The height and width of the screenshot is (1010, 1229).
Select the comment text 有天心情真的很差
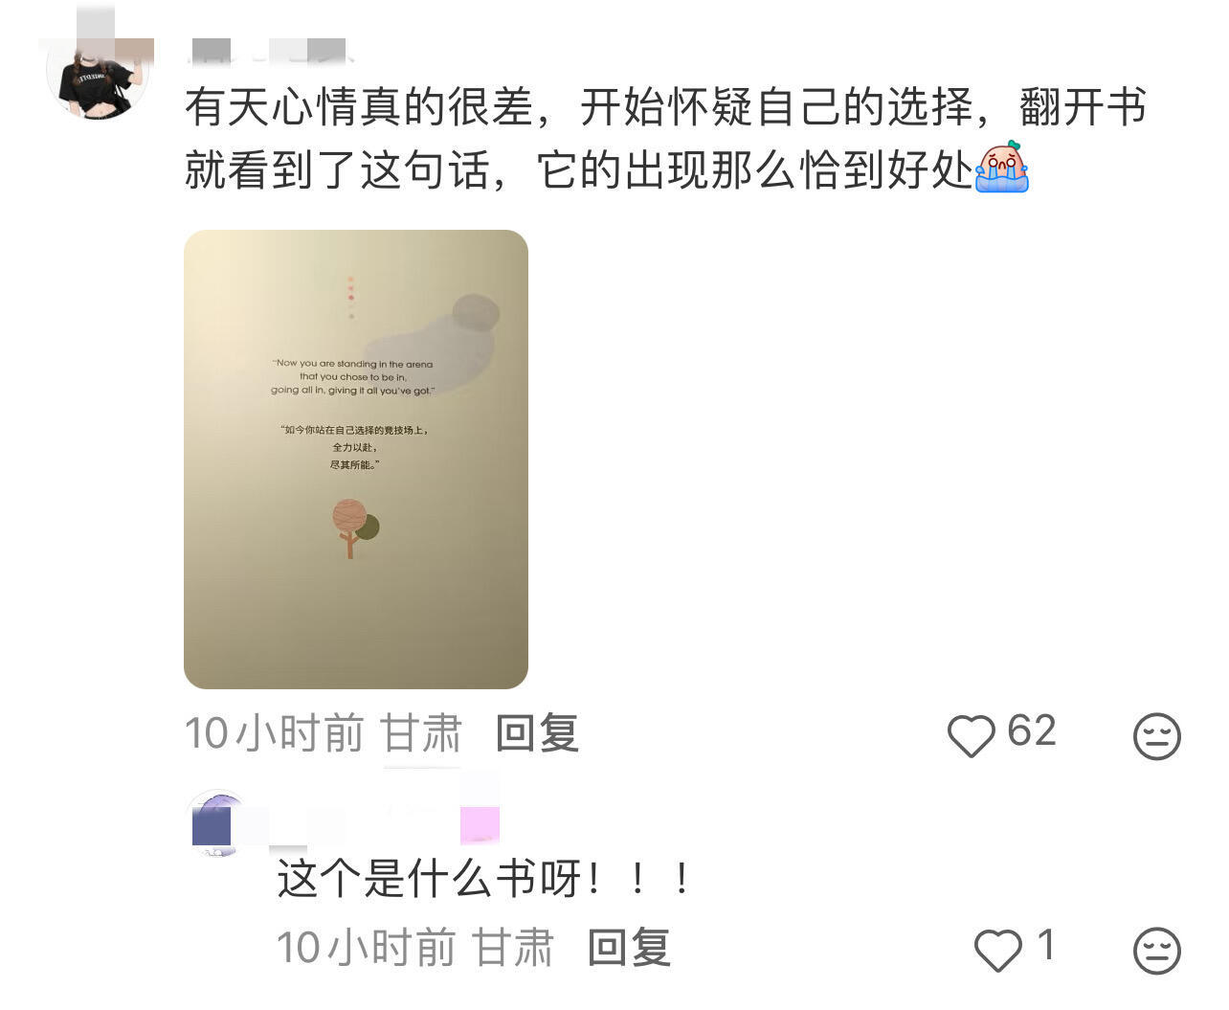point(358,107)
